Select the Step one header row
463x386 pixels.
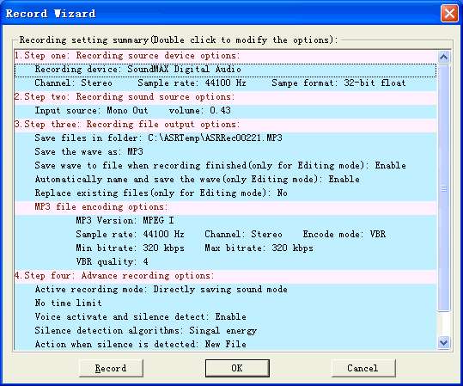click(x=225, y=56)
